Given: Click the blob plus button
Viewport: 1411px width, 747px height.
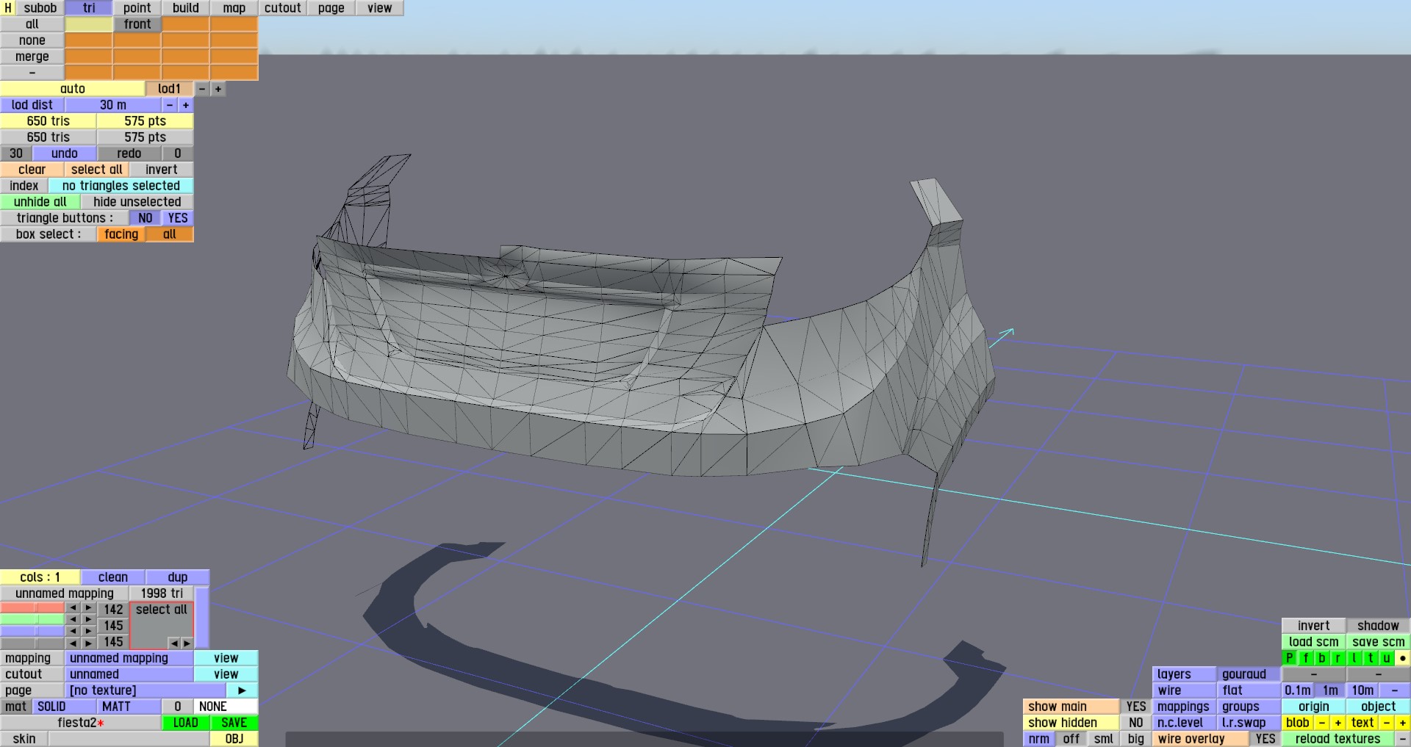Looking at the screenshot, I should click(1338, 723).
